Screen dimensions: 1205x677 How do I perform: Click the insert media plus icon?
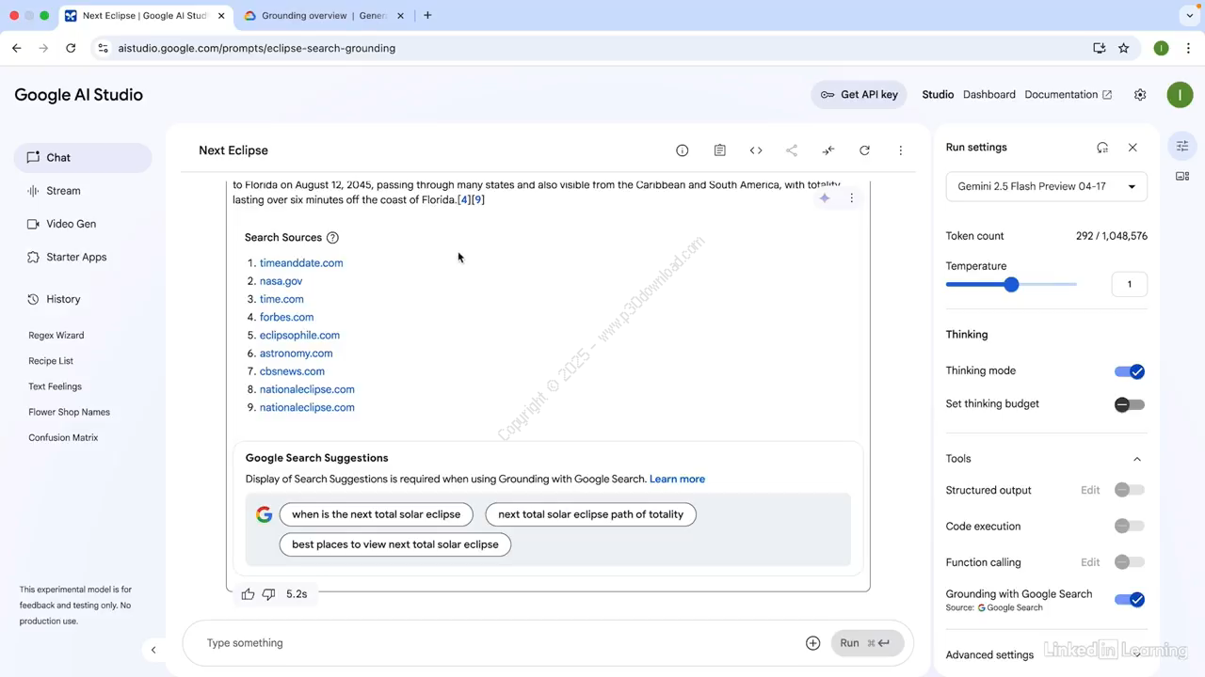pos(813,643)
